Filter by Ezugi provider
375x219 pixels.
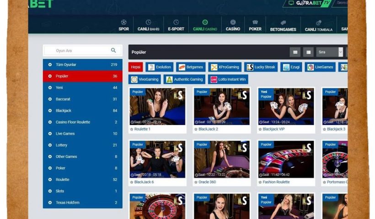point(291,67)
